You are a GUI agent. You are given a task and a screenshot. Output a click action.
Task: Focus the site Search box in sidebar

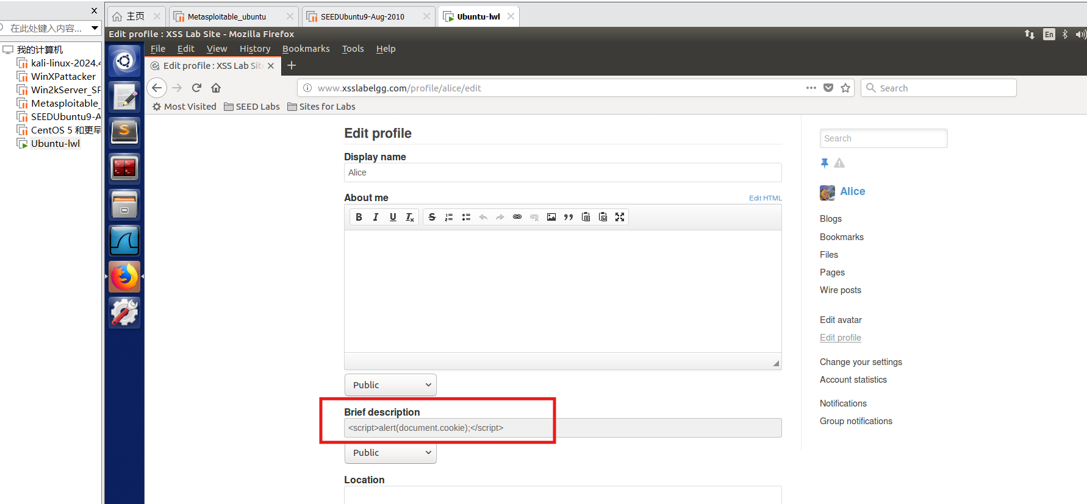tap(883, 138)
